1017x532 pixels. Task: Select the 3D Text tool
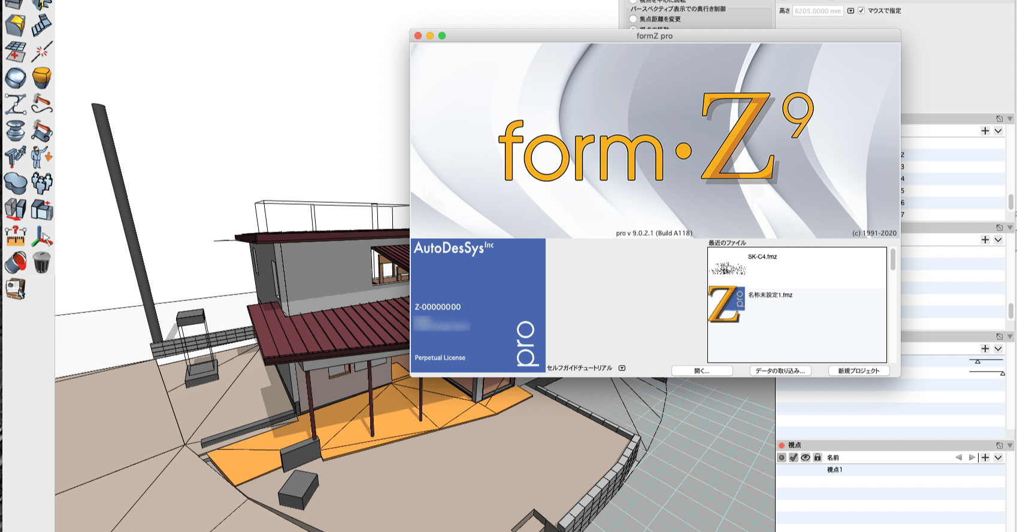tap(16, 157)
